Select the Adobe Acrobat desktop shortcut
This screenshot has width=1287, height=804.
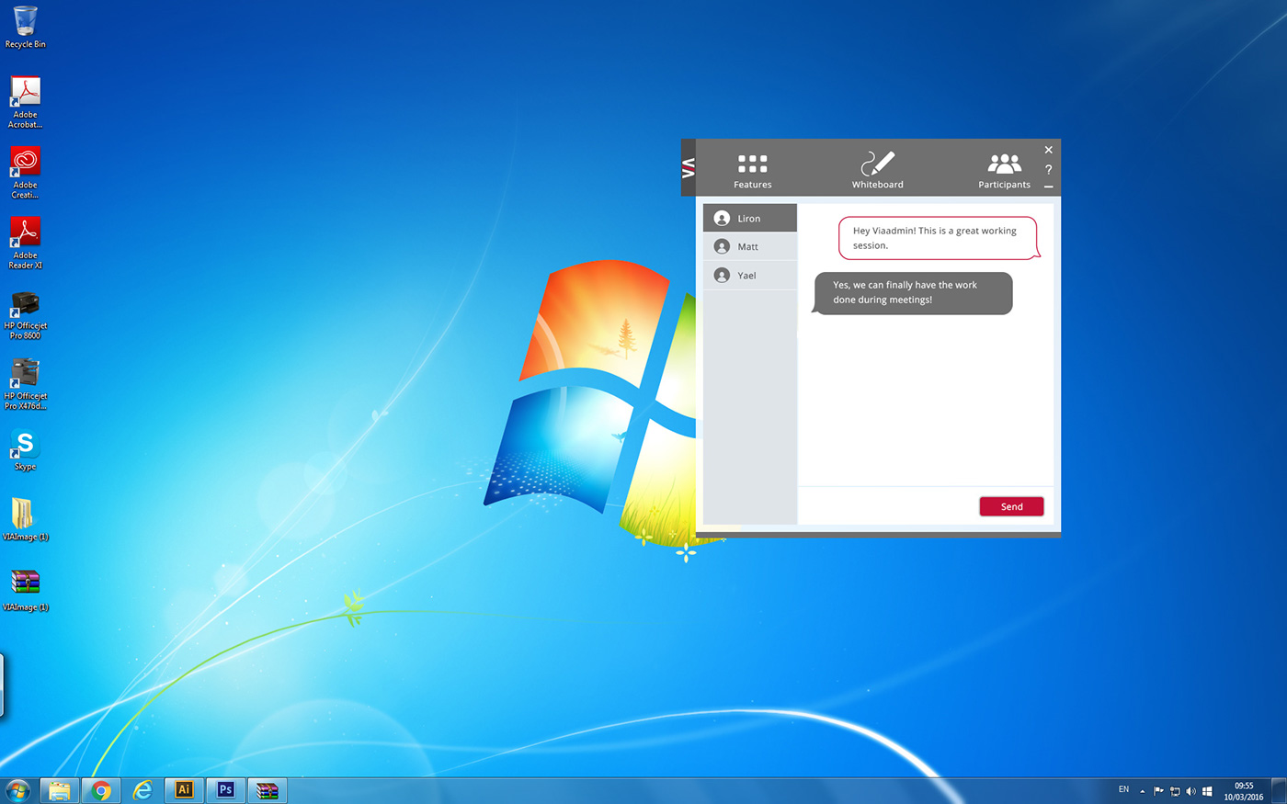[x=26, y=102]
